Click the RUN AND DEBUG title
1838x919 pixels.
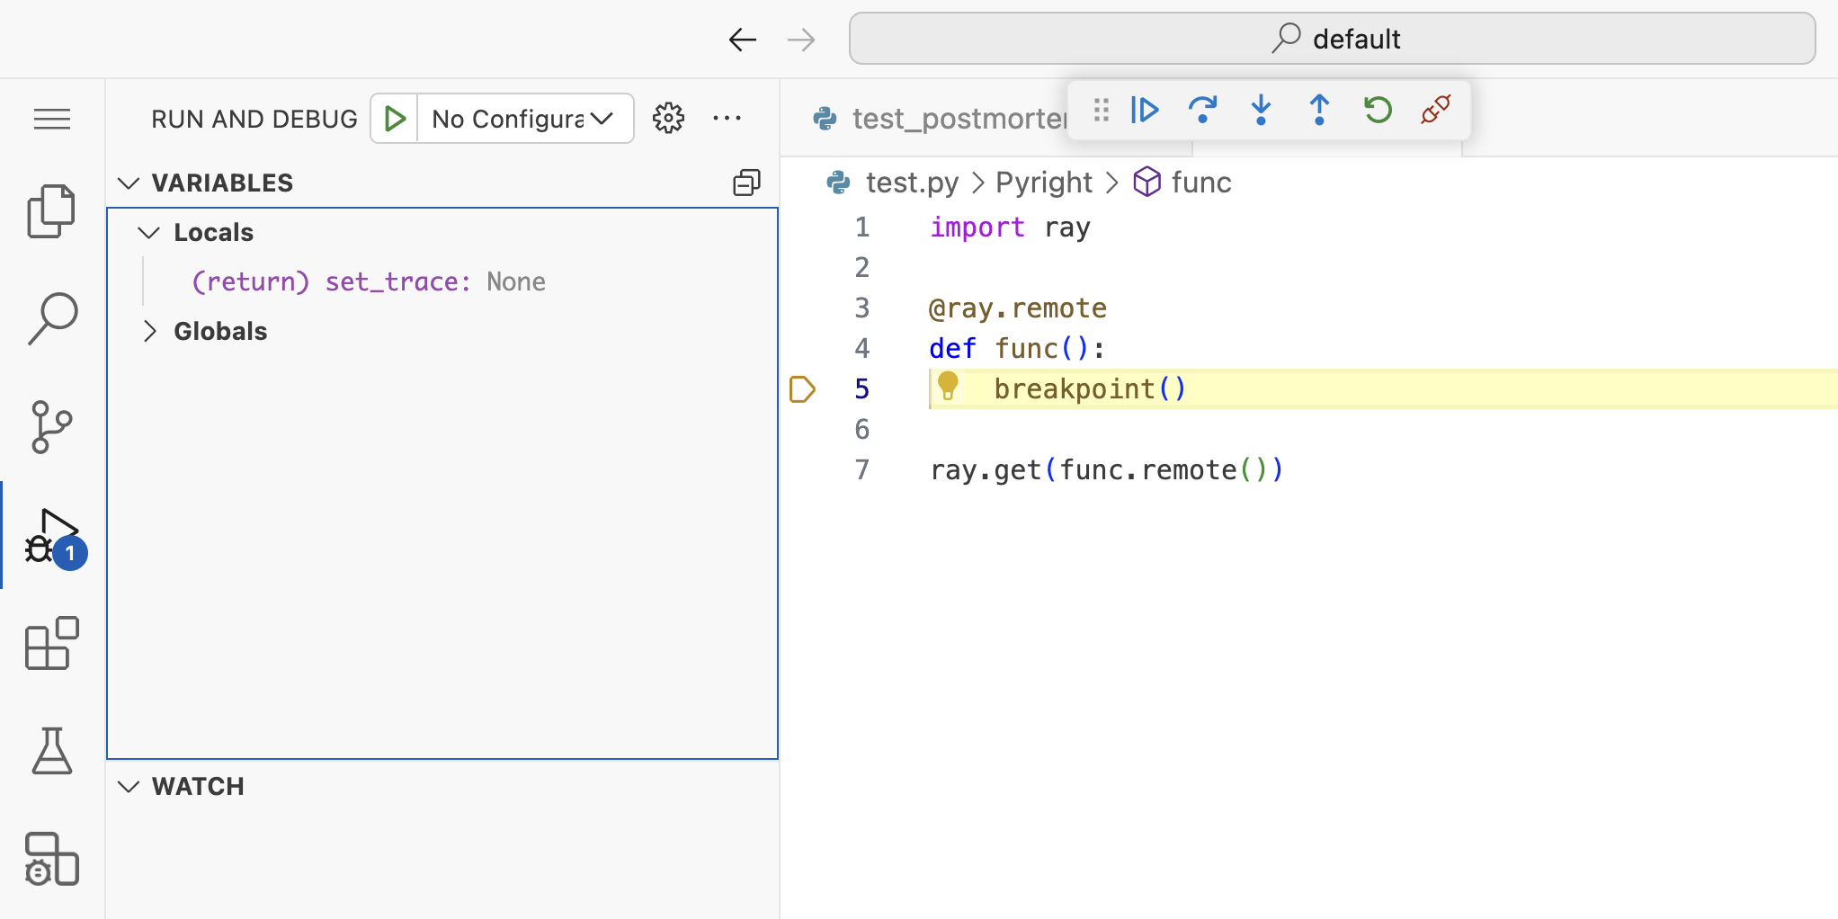(x=254, y=119)
